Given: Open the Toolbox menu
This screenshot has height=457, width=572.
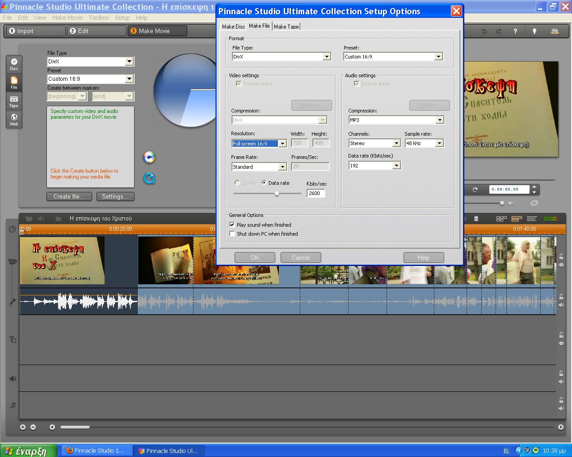Looking at the screenshot, I should coord(99,17).
